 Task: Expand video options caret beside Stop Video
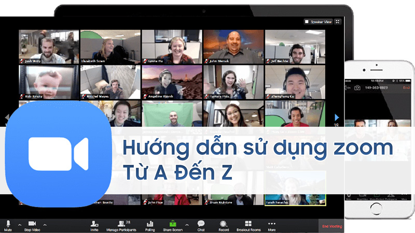point(45,225)
